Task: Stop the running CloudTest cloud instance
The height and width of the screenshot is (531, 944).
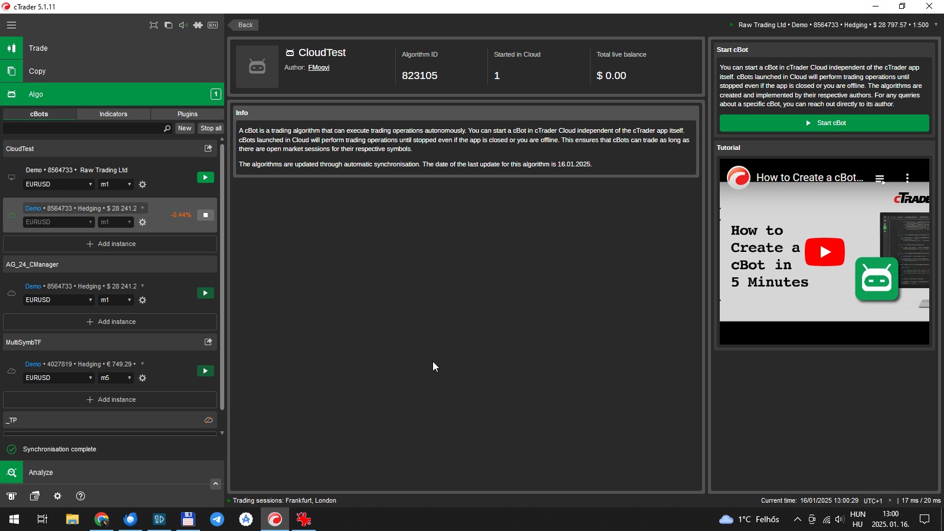Action: tap(205, 215)
